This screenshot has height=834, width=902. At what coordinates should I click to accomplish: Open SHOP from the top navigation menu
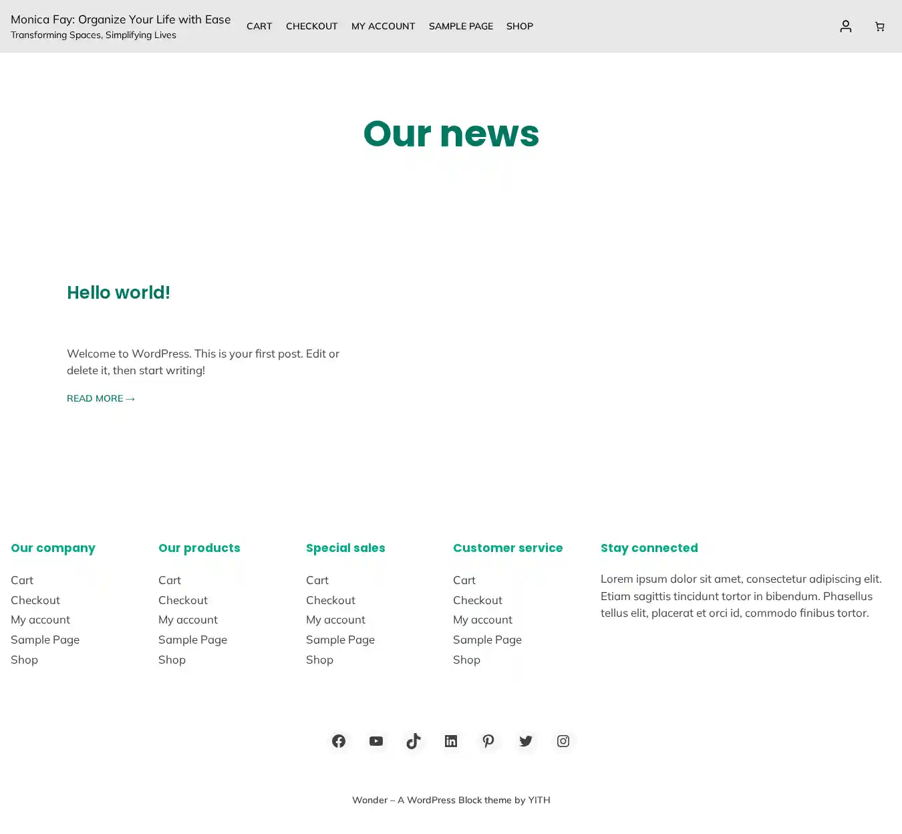pyautogui.click(x=519, y=26)
